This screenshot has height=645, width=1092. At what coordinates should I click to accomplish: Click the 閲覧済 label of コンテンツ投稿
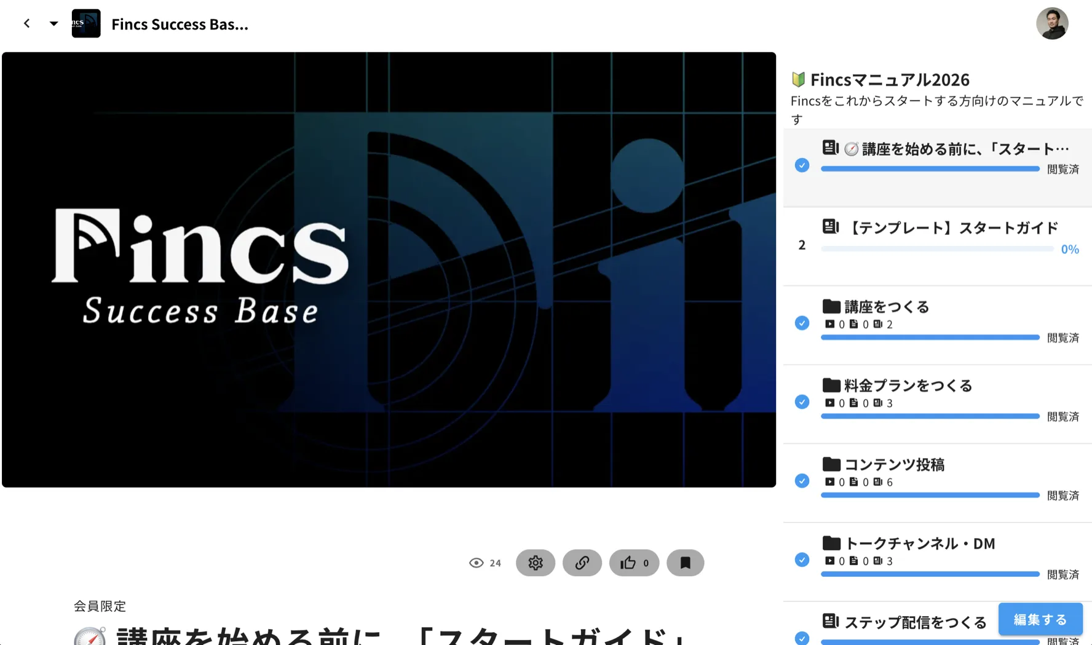(x=1063, y=496)
